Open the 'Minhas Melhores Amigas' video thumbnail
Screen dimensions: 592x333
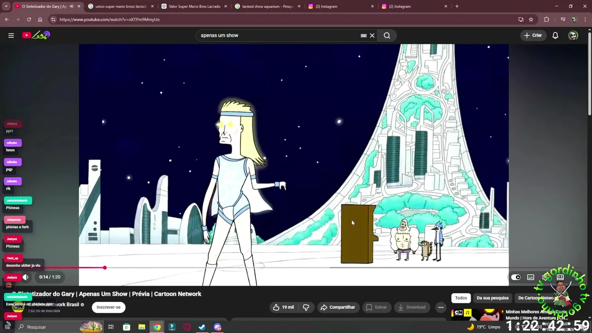477,314
